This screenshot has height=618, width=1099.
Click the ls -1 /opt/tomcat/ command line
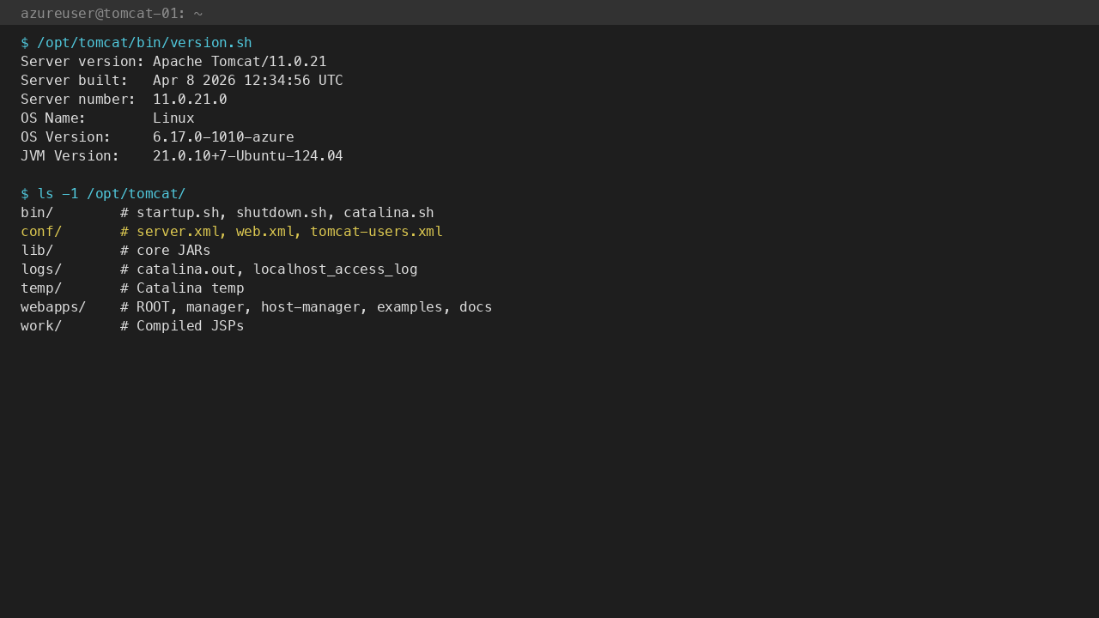(x=103, y=194)
